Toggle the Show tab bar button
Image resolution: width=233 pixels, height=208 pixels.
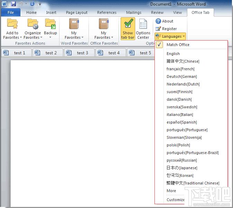128,29
